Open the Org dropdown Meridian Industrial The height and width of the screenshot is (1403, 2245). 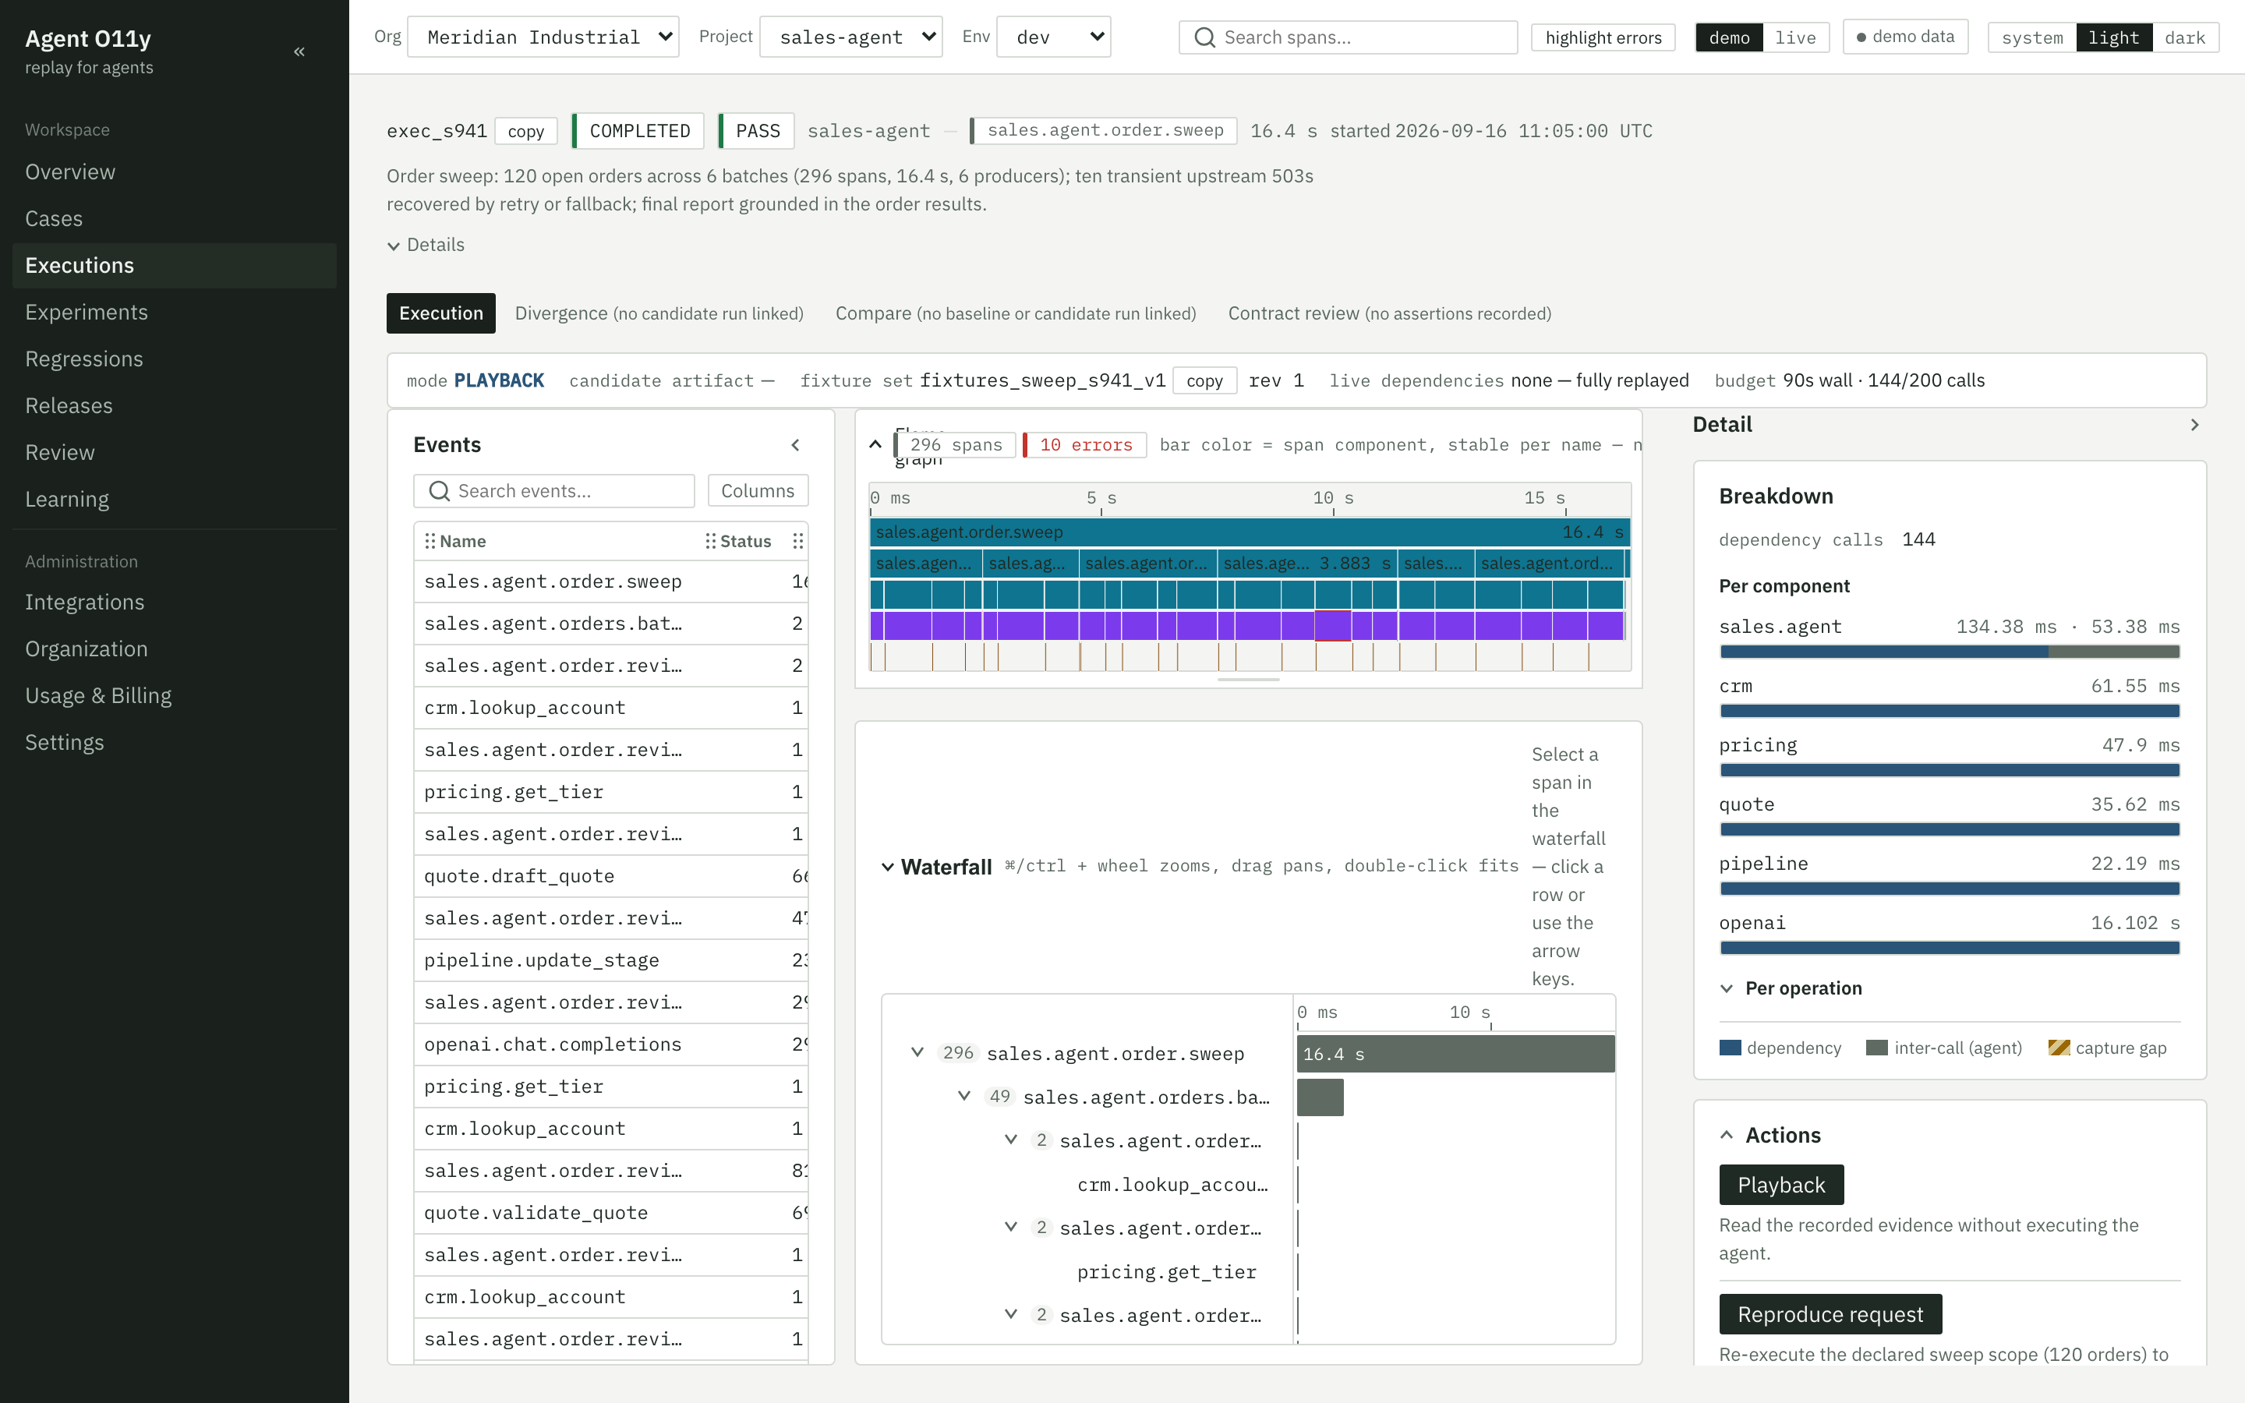click(543, 37)
